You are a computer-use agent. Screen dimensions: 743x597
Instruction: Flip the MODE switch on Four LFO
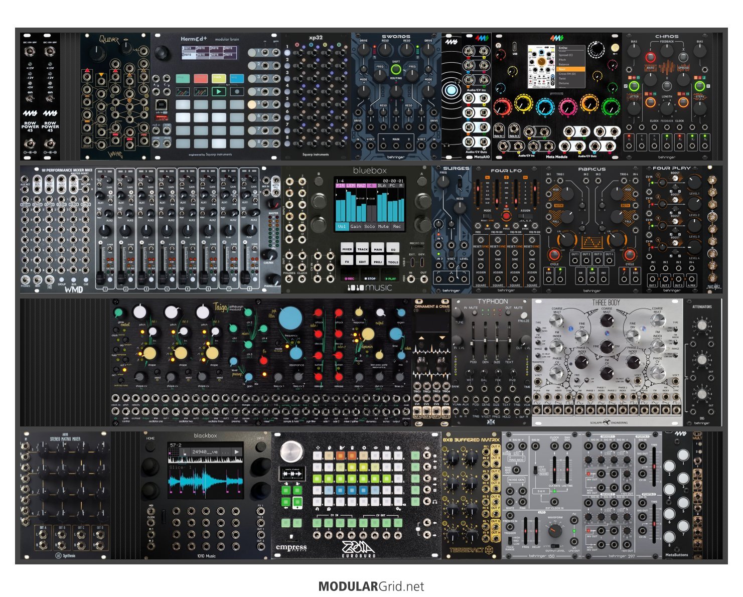pos(487,216)
